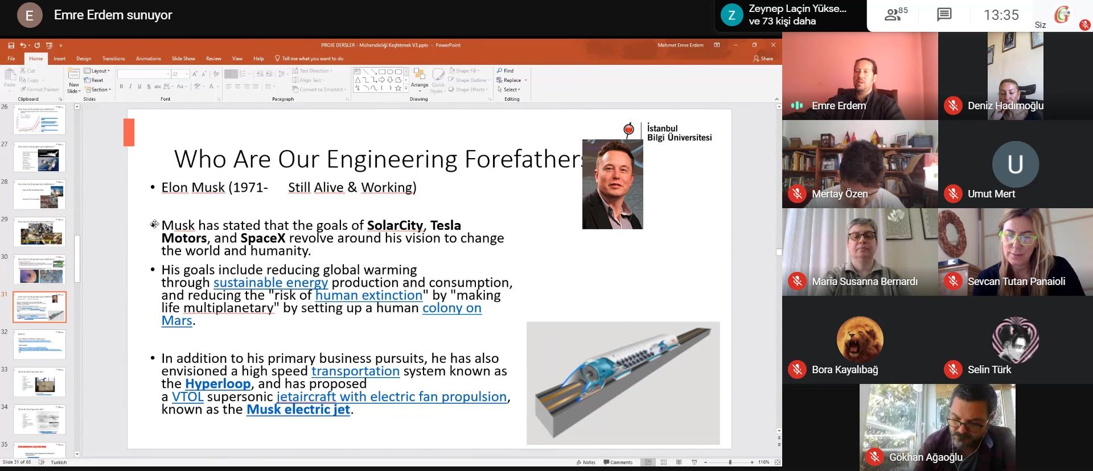The image size is (1093, 471).
Task: Click Convert to SmartArt option
Action: coord(319,90)
